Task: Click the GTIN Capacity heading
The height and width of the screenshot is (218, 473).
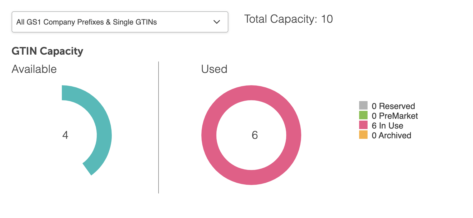Action: [47, 51]
